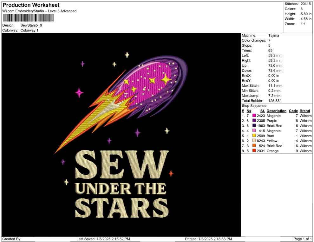Viewport: 314px width, 242px height.
Task: Click the "Printed" timestamp in footer
Action: [208, 239]
